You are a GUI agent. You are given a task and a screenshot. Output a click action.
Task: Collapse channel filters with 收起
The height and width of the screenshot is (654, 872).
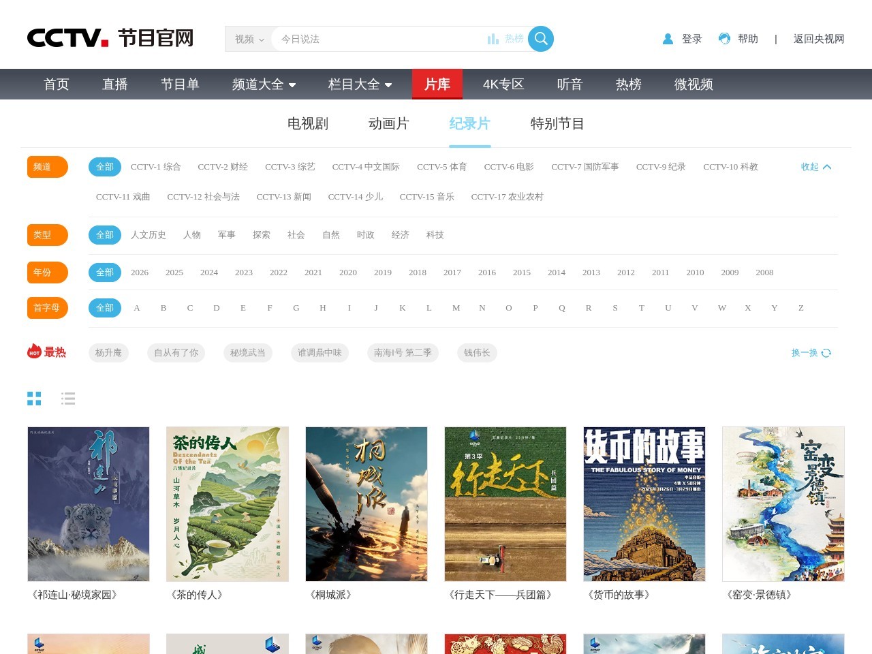click(x=815, y=167)
